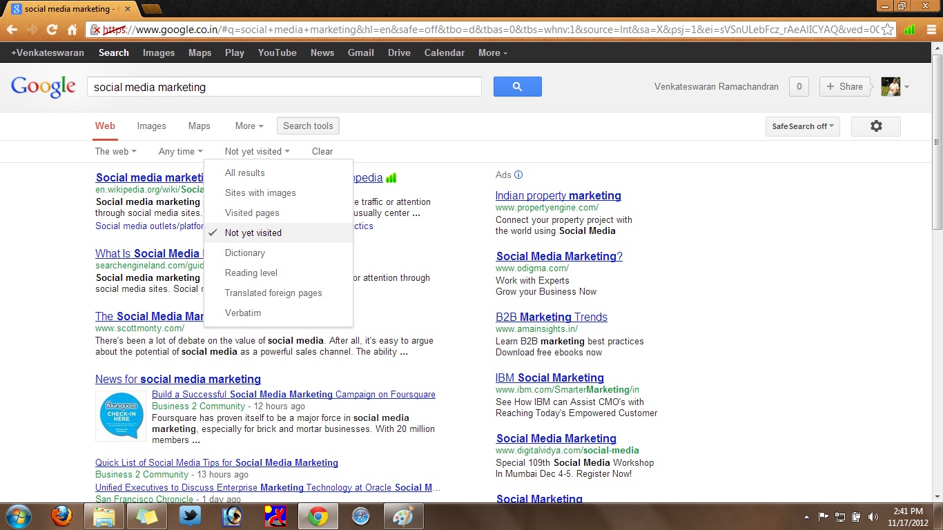Open Calendar from Google bar

[x=445, y=52]
